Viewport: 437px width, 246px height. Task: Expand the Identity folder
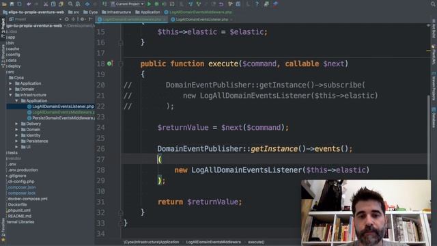[16, 135]
